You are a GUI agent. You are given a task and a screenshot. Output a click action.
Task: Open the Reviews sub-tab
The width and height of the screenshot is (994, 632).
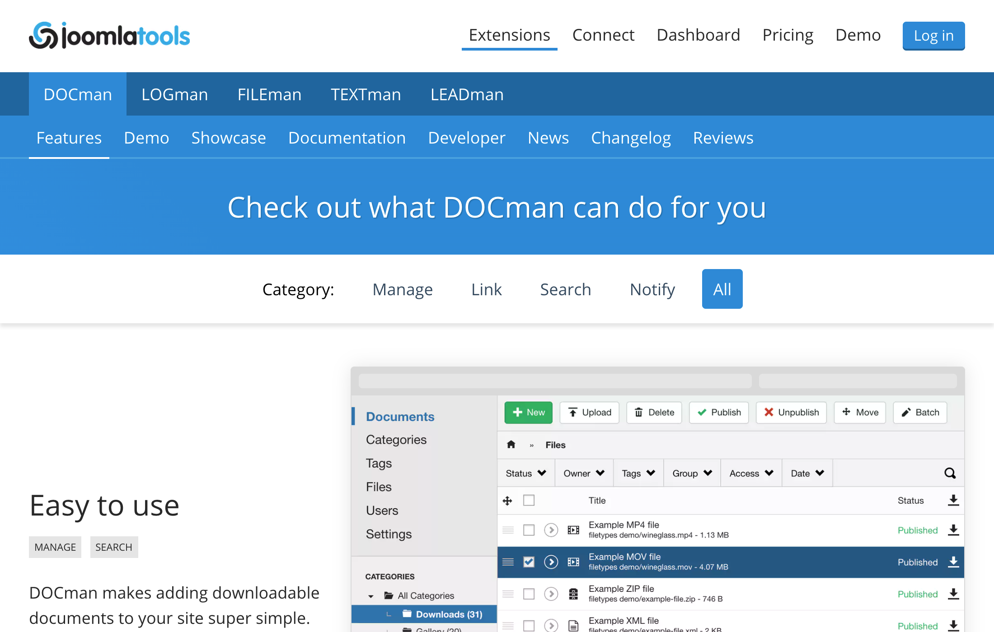click(723, 138)
